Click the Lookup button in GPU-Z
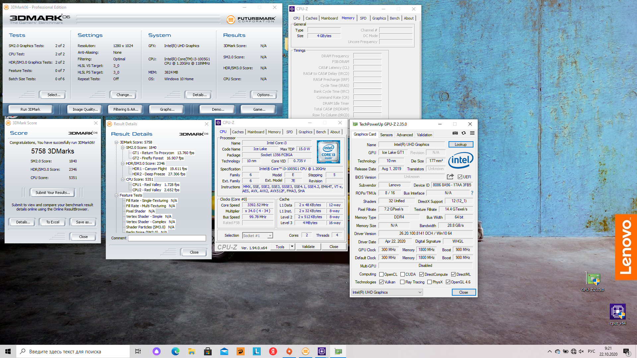This screenshot has height=358, width=637. coord(460,145)
